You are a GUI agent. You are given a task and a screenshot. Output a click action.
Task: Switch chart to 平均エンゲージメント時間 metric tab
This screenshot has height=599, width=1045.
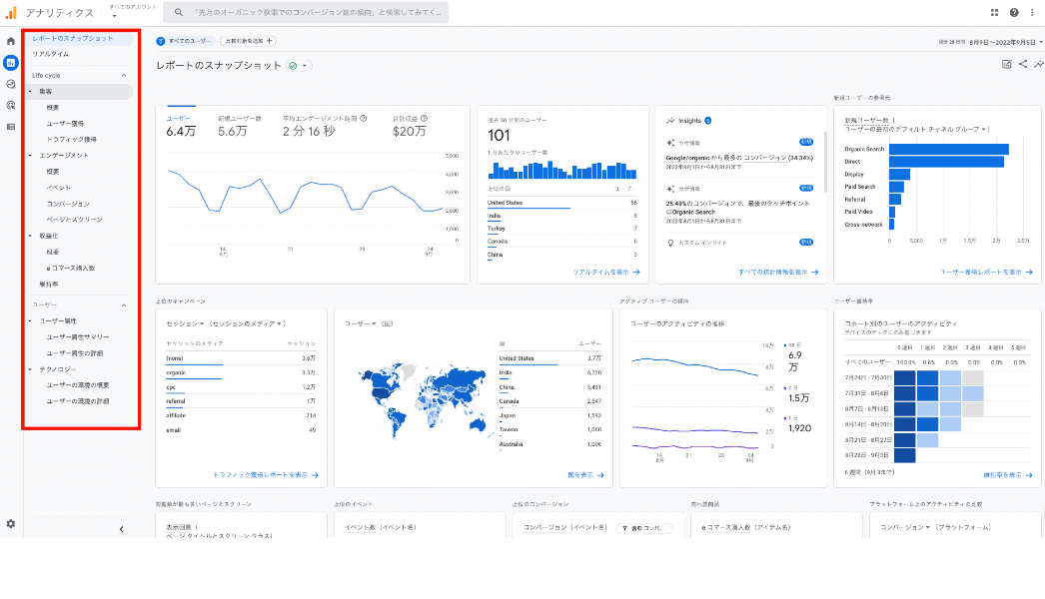click(325, 125)
